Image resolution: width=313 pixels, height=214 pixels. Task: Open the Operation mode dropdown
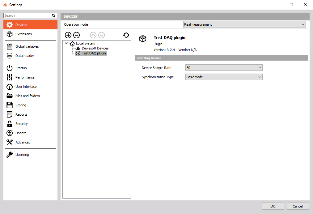(x=244, y=24)
